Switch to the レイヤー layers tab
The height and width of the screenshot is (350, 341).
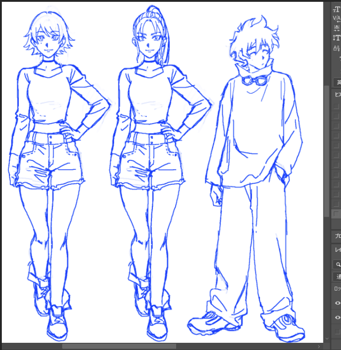coord(338,250)
